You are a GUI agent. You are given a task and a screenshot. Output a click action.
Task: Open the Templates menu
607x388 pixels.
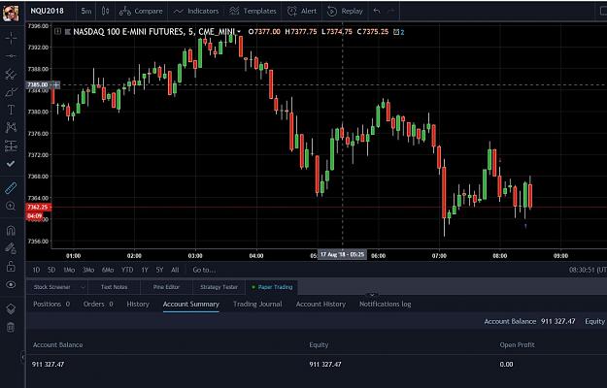coord(253,12)
